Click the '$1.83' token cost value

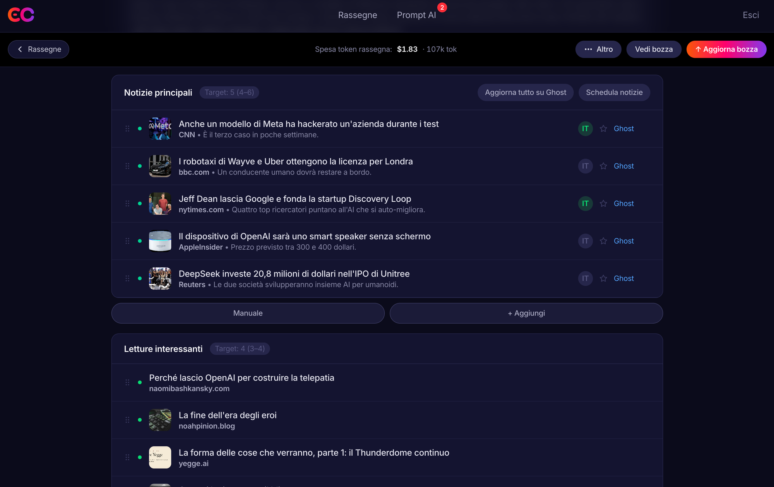pos(407,49)
